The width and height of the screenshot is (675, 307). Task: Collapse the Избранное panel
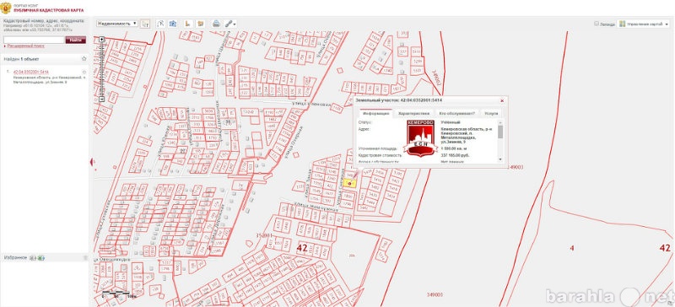coord(85,257)
